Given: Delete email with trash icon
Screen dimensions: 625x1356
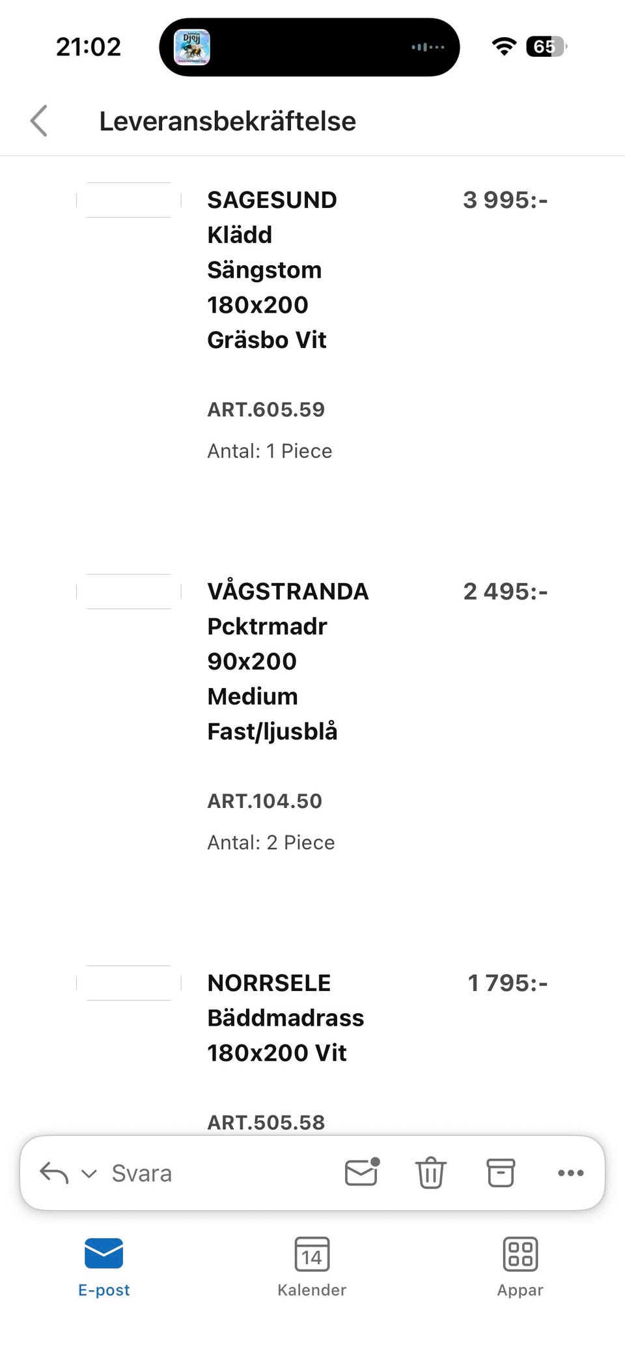Looking at the screenshot, I should tap(430, 1173).
